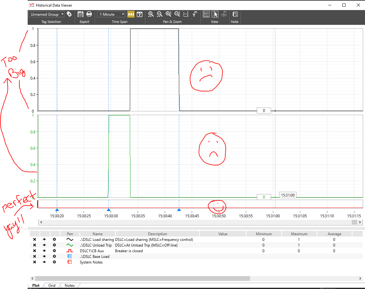
Task: Click the pen table scrollbar left arrow
Action: 32,278
